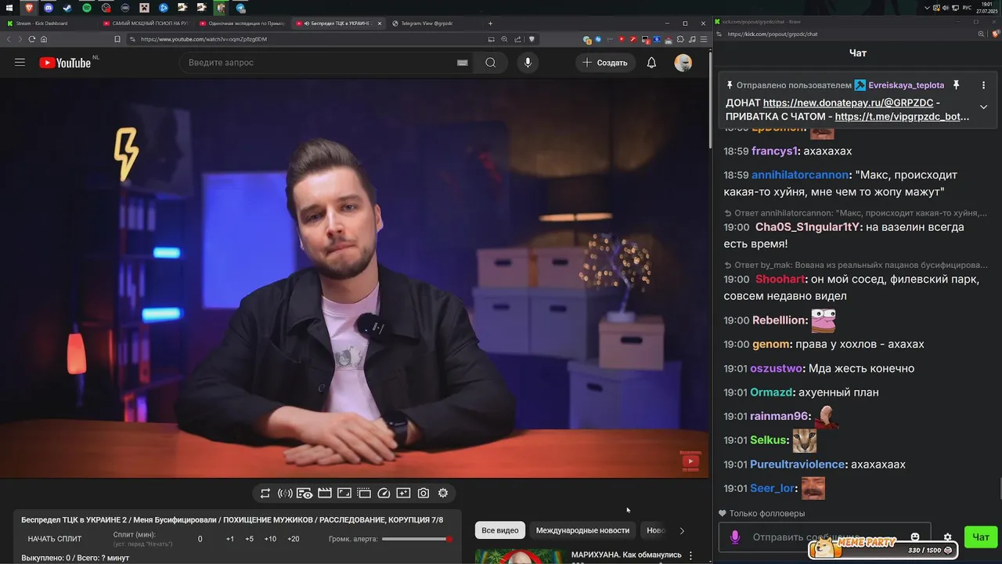This screenshot has height=564, width=1002.
Task: Close the Беспредел ТЦК browser tab
Action: [x=380, y=23]
